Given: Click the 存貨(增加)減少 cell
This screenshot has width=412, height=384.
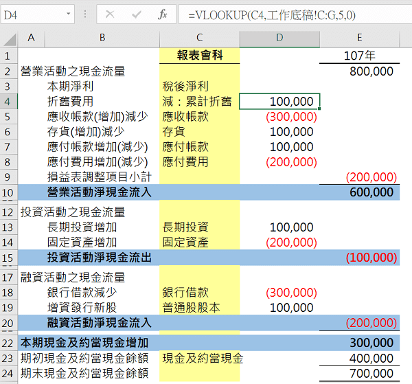Looking at the screenshot, I should 102,132.
